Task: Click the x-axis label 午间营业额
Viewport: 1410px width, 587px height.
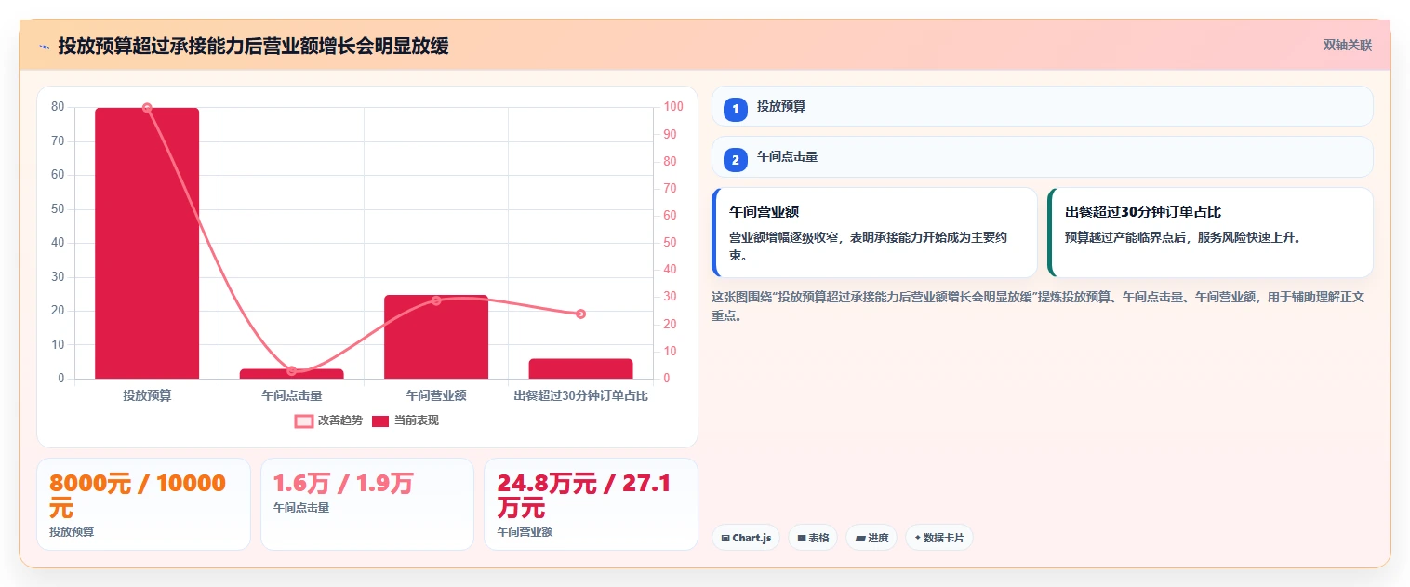Action: point(436,395)
